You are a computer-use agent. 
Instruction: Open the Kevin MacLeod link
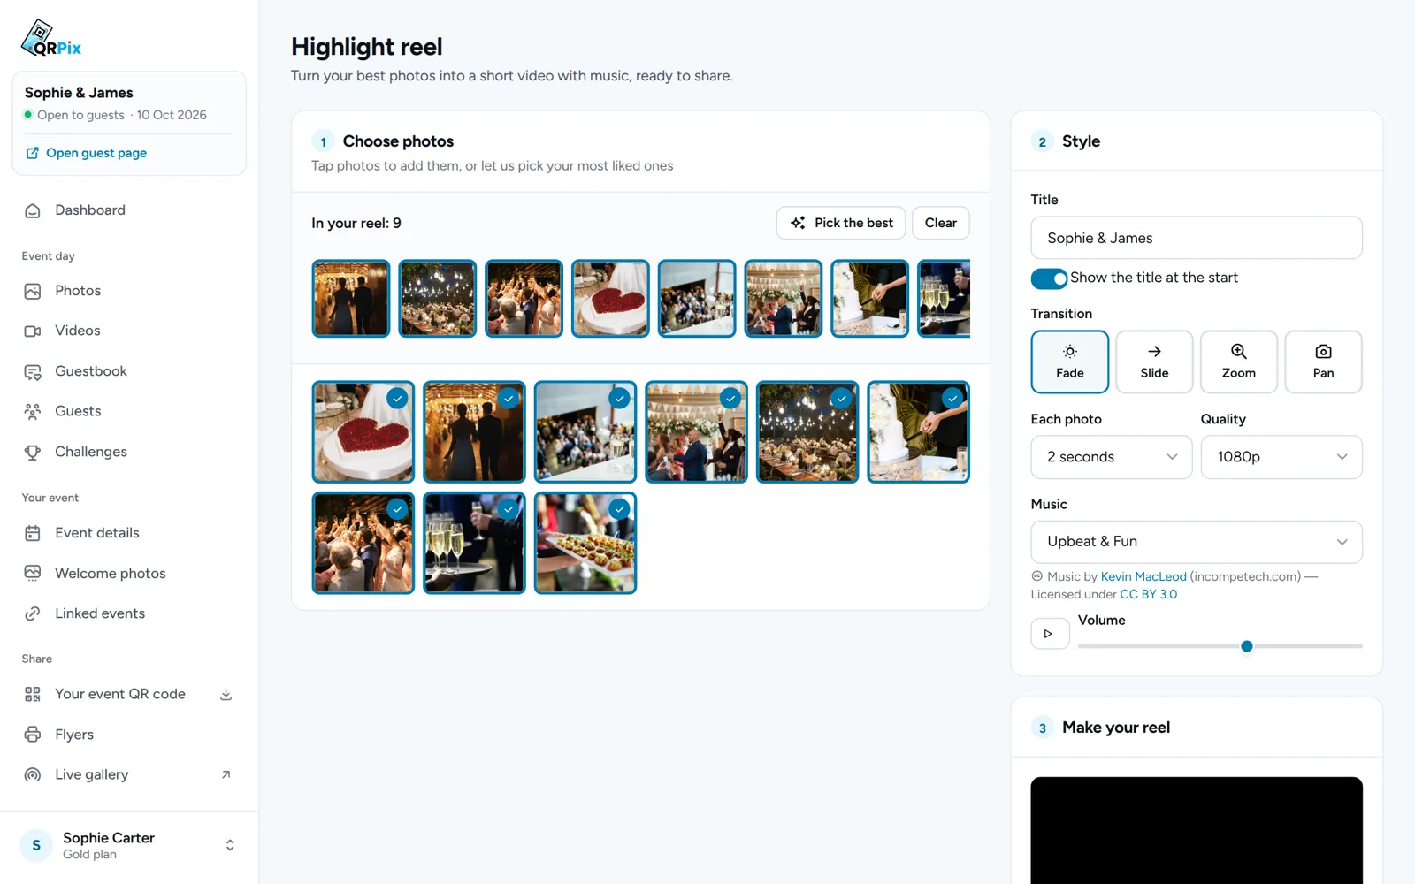tap(1143, 576)
